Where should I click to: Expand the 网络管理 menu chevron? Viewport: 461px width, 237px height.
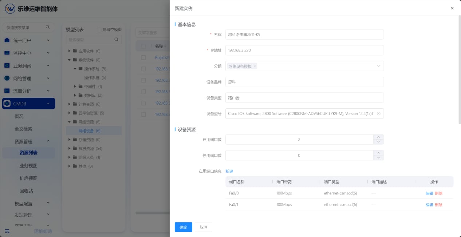48,79
